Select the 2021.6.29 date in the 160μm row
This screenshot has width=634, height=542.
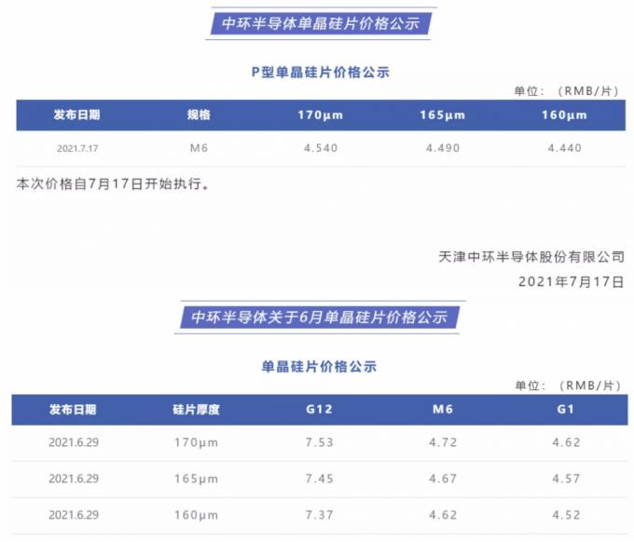(x=74, y=515)
